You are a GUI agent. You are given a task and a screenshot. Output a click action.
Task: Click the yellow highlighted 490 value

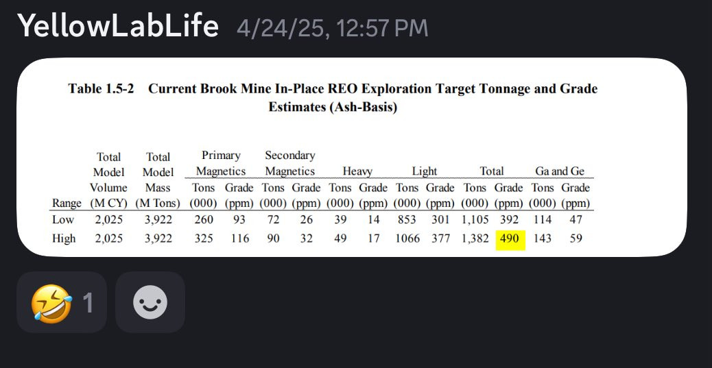pos(510,239)
